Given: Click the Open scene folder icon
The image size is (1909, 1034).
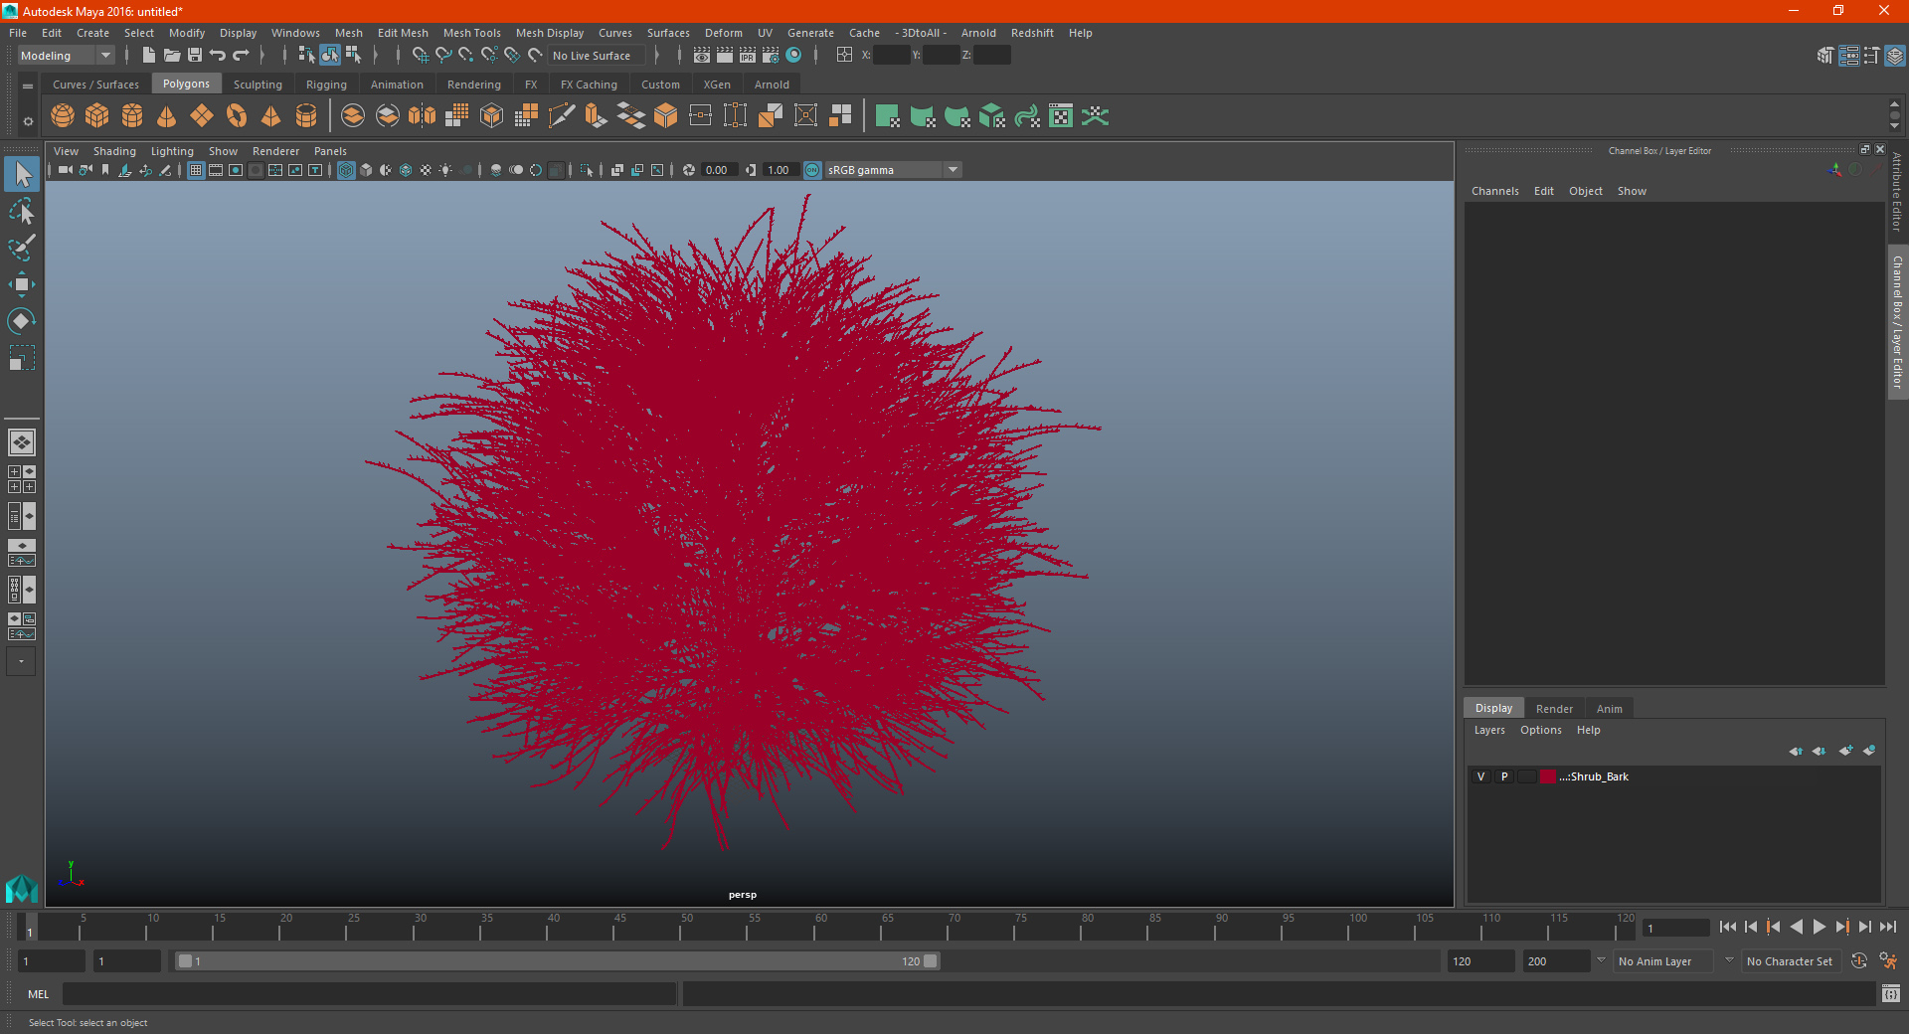Looking at the screenshot, I should pos(171,56).
